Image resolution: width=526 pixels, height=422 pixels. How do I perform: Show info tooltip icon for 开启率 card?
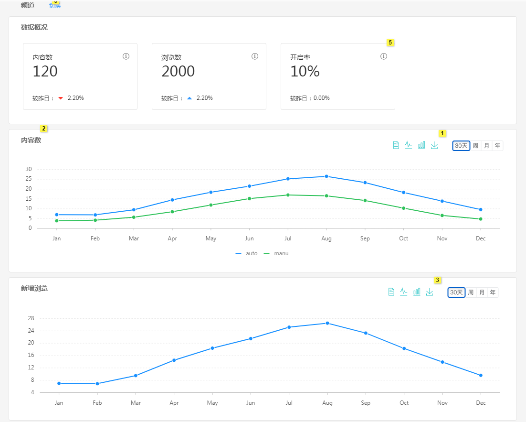pos(383,56)
